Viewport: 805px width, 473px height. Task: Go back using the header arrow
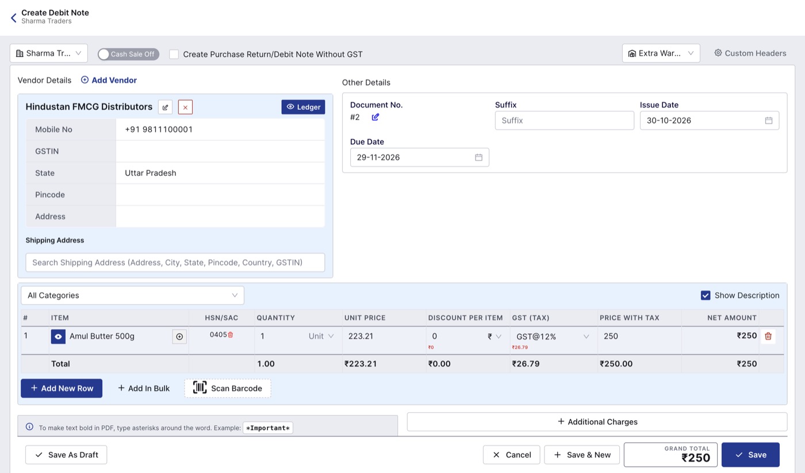coord(14,18)
